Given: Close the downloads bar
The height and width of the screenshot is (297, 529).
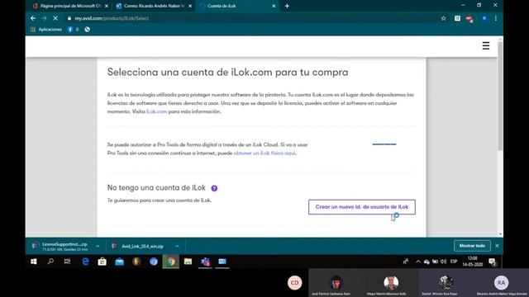Looking at the screenshot, I should click(x=497, y=246).
